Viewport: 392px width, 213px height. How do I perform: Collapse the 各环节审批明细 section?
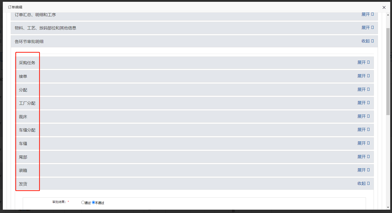367,41
